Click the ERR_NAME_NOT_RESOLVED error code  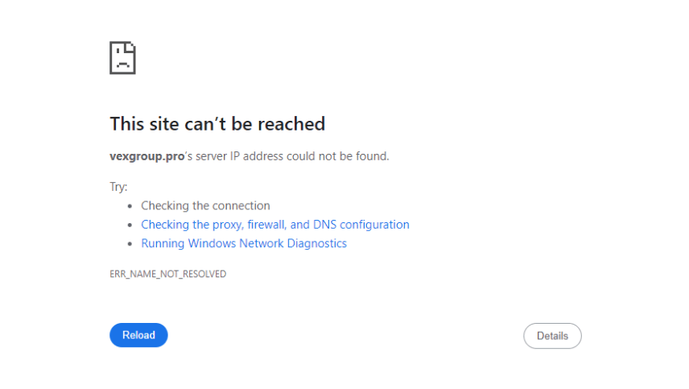pos(168,274)
